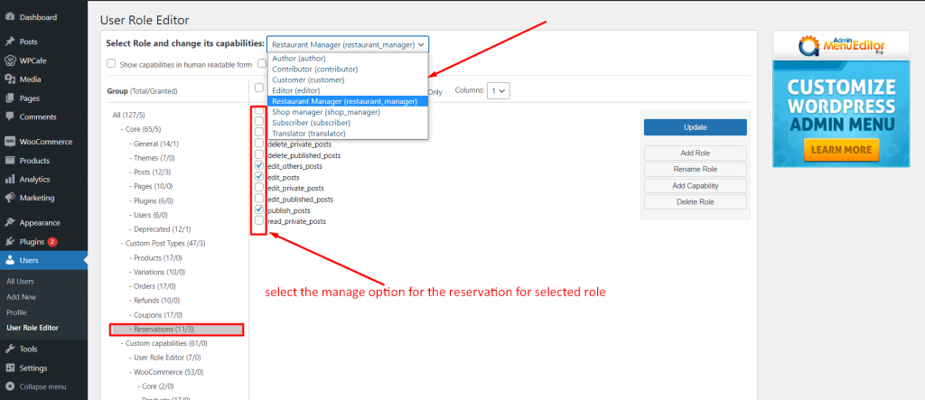Check the delete_private_posts capability
The image size is (925, 400).
tap(259, 144)
